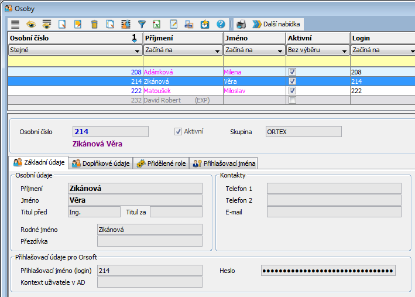Click the eye view-record icon
The width and height of the screenshot is (415, 297).
point(31,24)
